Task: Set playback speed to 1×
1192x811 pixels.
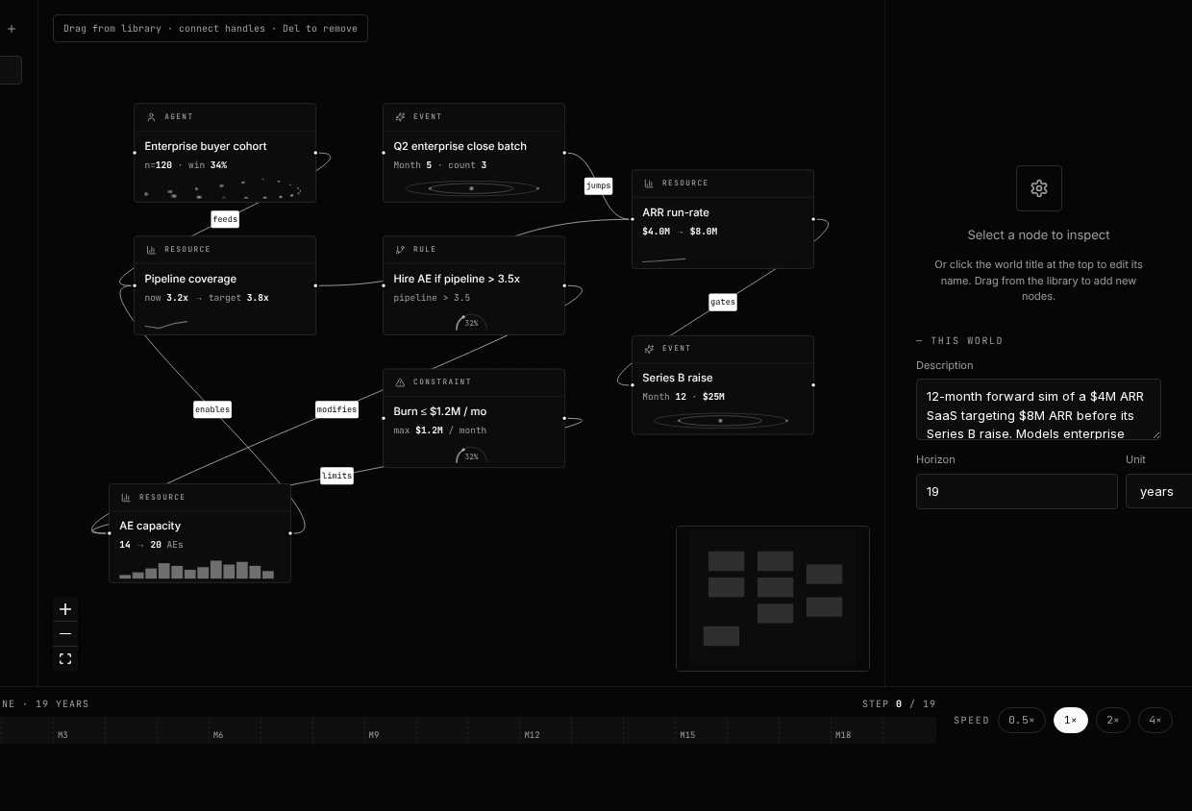Action: pos(1071,721)
